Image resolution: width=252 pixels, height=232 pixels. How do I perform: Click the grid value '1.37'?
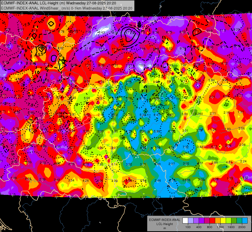(241, 112)
